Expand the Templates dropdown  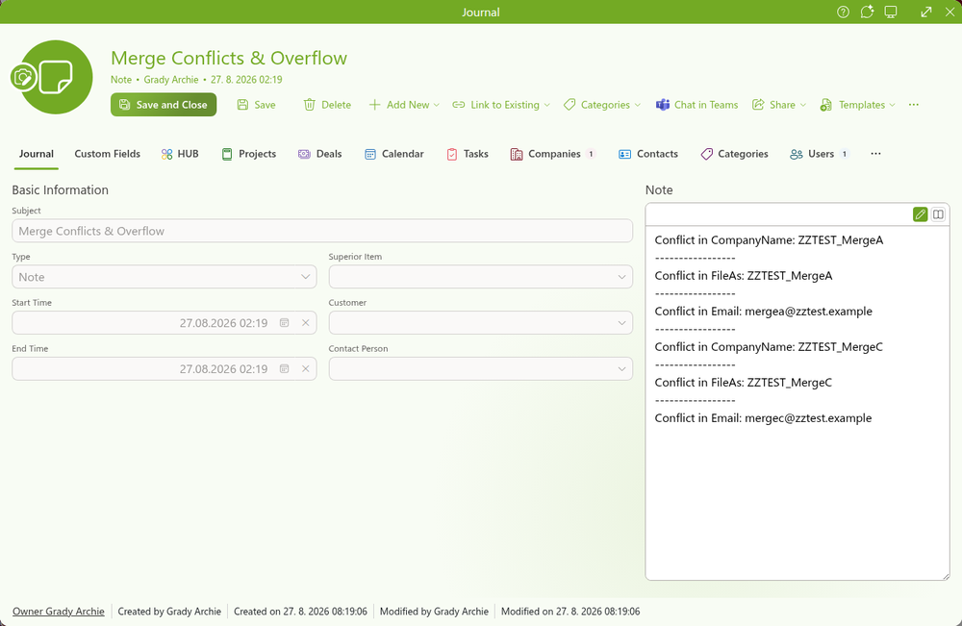[x=858, y=105]
